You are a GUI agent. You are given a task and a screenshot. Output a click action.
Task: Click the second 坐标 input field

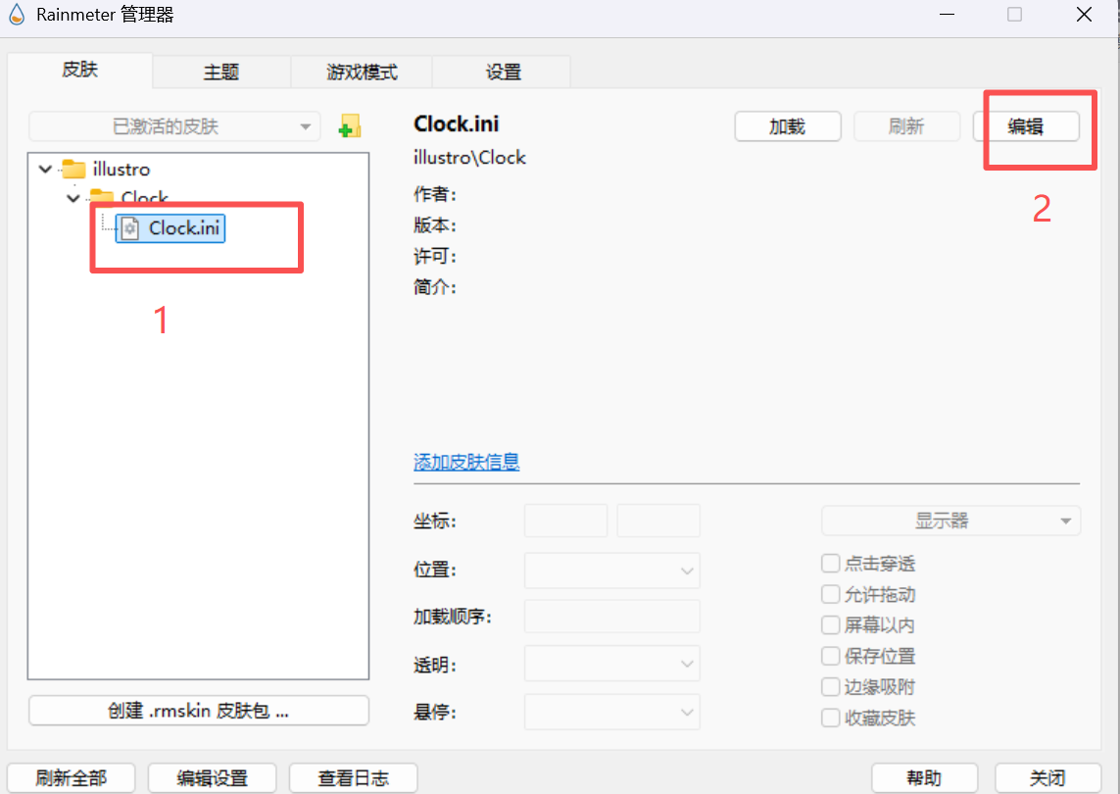pos(657,521)
